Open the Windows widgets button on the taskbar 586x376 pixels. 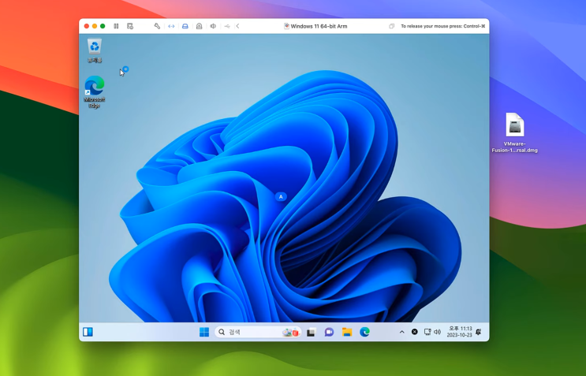pos(88,332)
